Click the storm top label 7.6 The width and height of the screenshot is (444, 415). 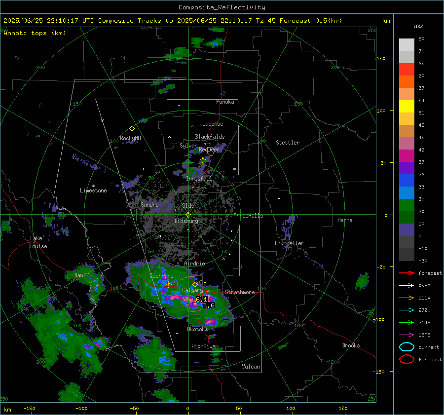coord(209,305)
